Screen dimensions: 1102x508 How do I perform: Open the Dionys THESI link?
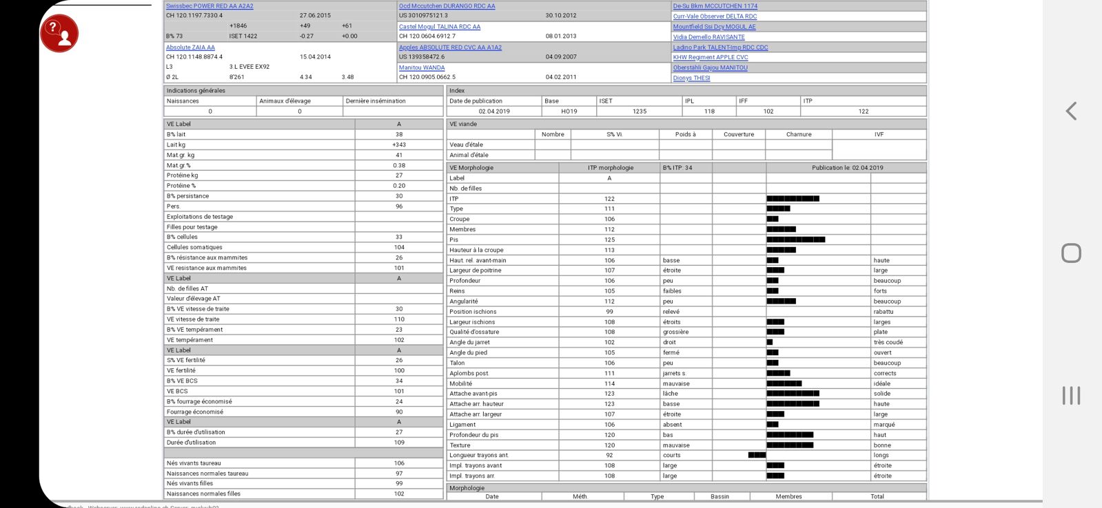coord(691,78)
